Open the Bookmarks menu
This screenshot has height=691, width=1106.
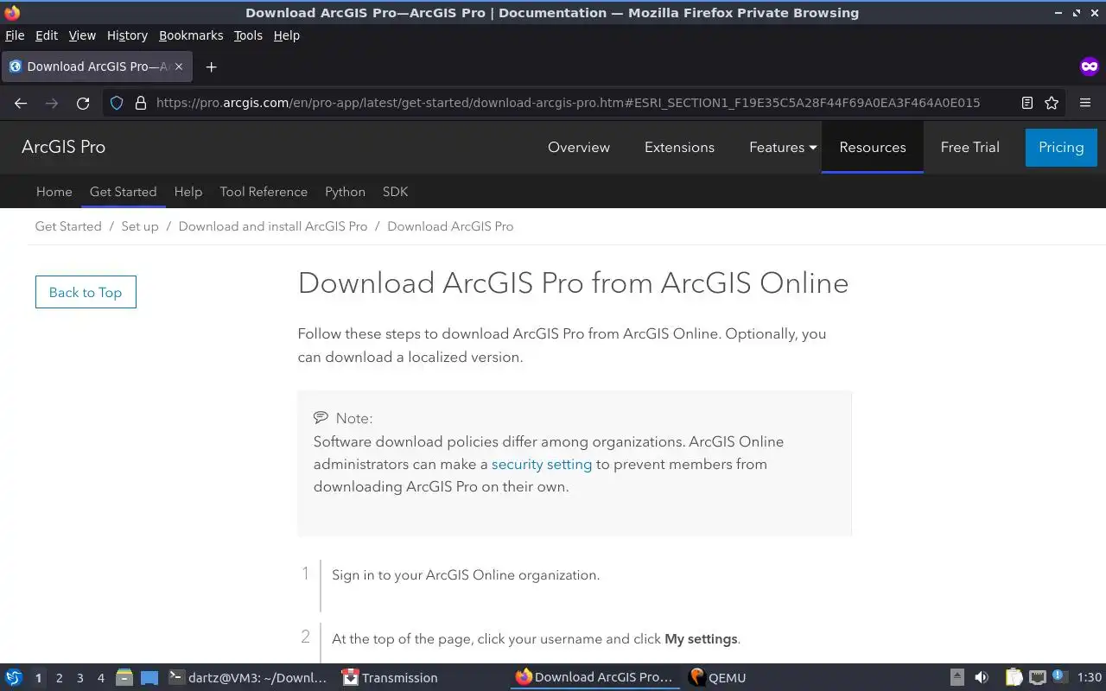[191, 35]
